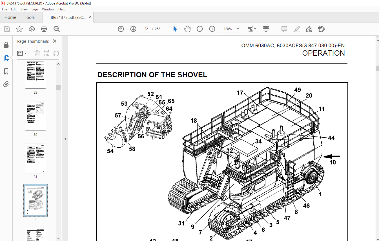The image size is (379, 241).
Task: Open the 120% zoom level dropdown
Action: tap(238, 29)
